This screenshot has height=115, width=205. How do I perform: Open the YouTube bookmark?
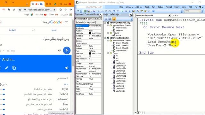click(41, 15)
